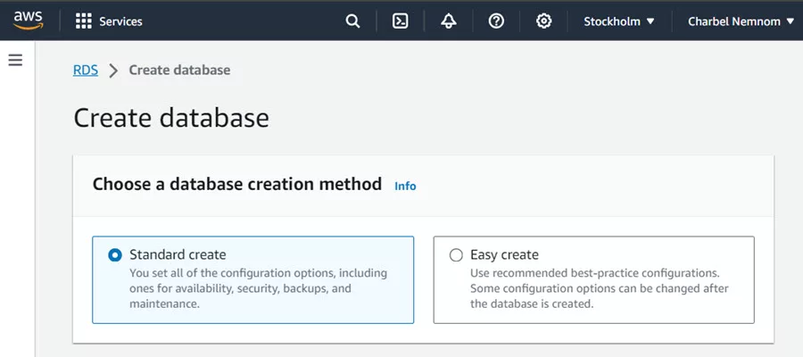The height and width of the screenshot is (357, 803).
Task: Open the Charbel Nemnom account menu
Action: (741, 21)
